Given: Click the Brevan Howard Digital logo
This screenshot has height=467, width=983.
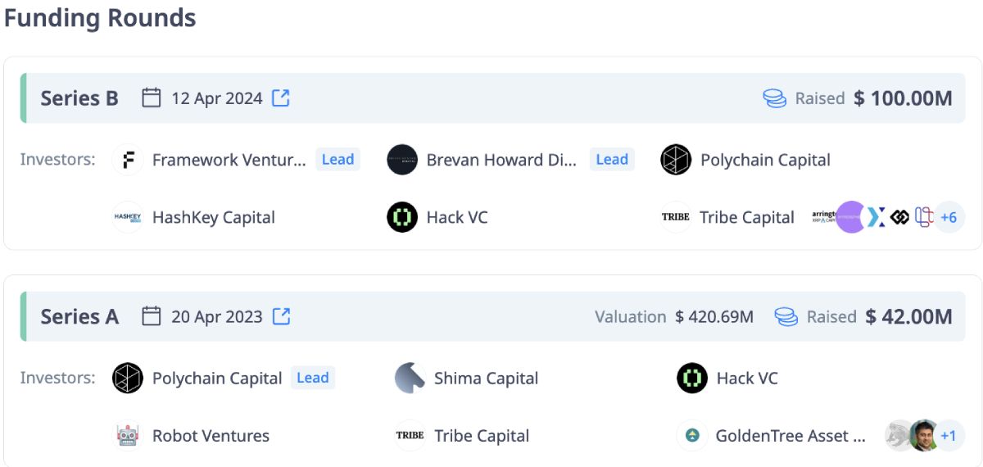Looking at the screenshot, I should pos(402,160).
